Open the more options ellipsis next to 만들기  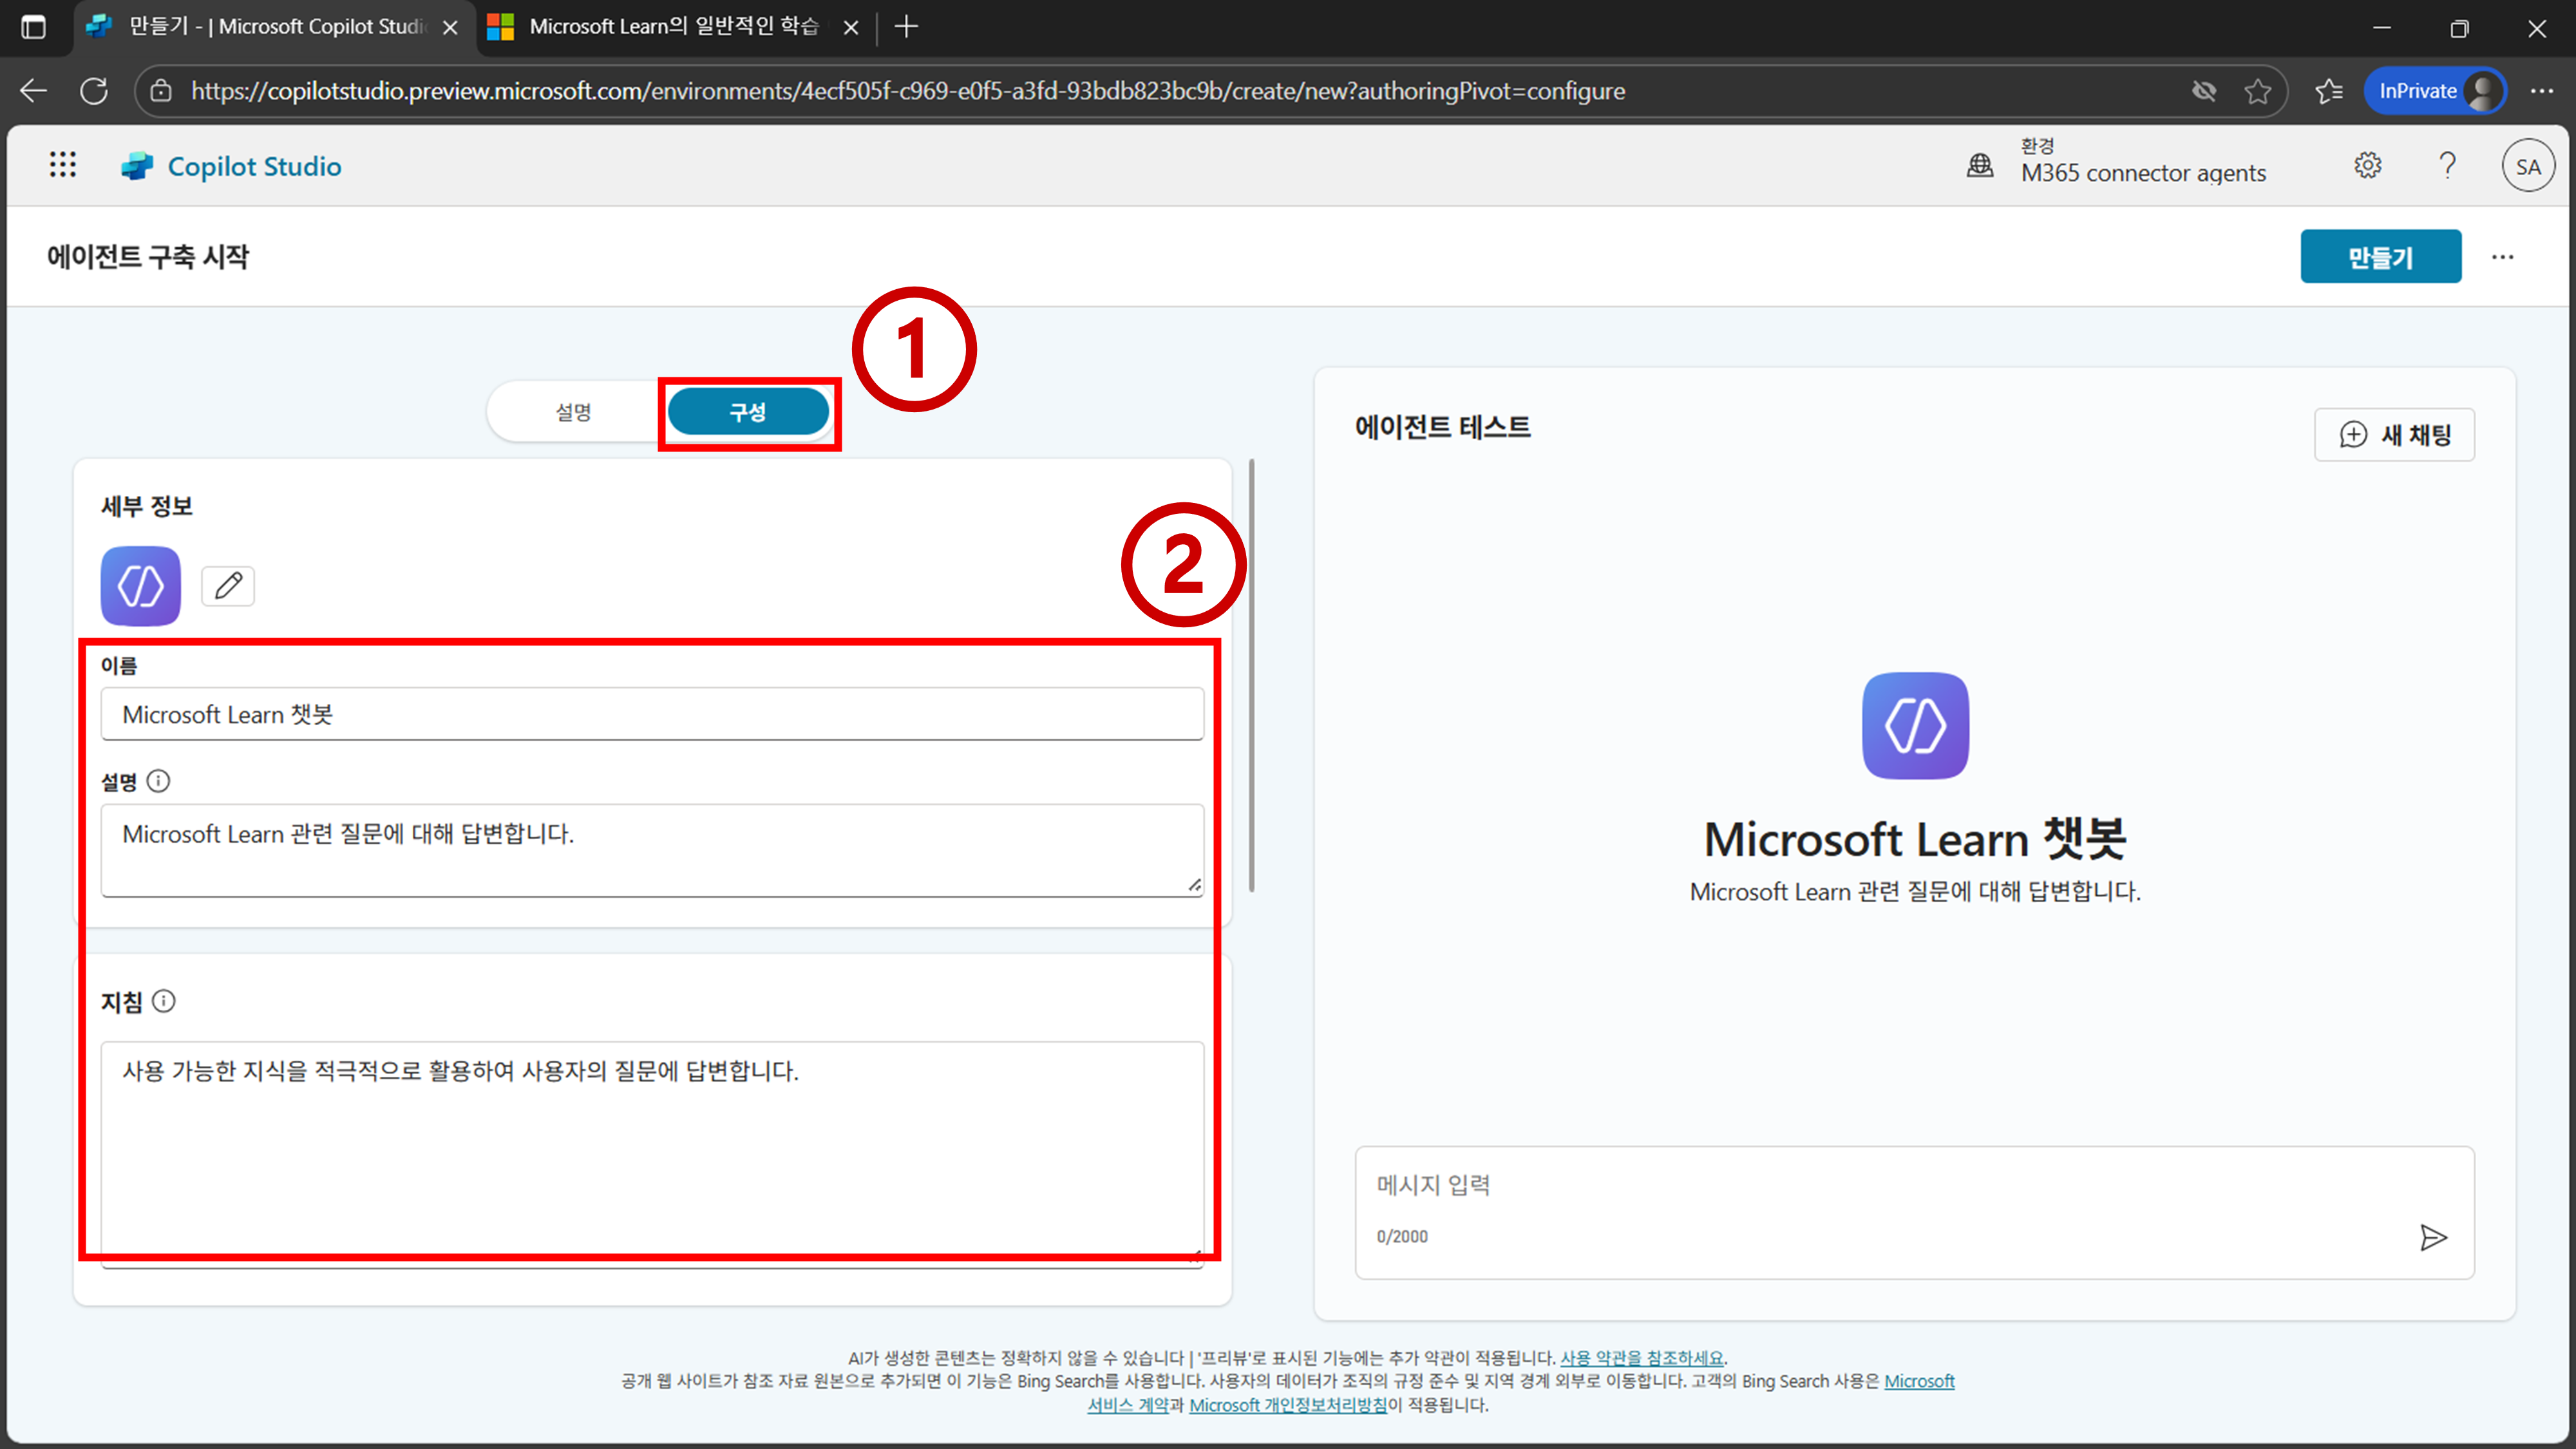coord(2502,257)
